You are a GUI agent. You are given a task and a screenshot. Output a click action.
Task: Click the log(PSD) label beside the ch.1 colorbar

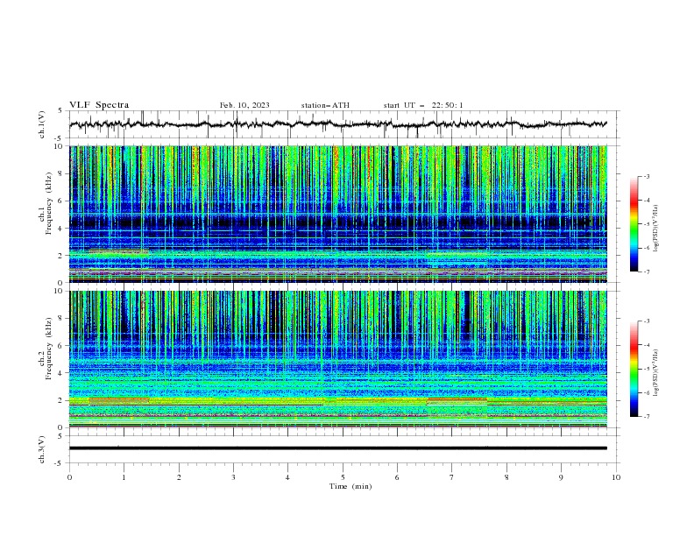(656, 228)
